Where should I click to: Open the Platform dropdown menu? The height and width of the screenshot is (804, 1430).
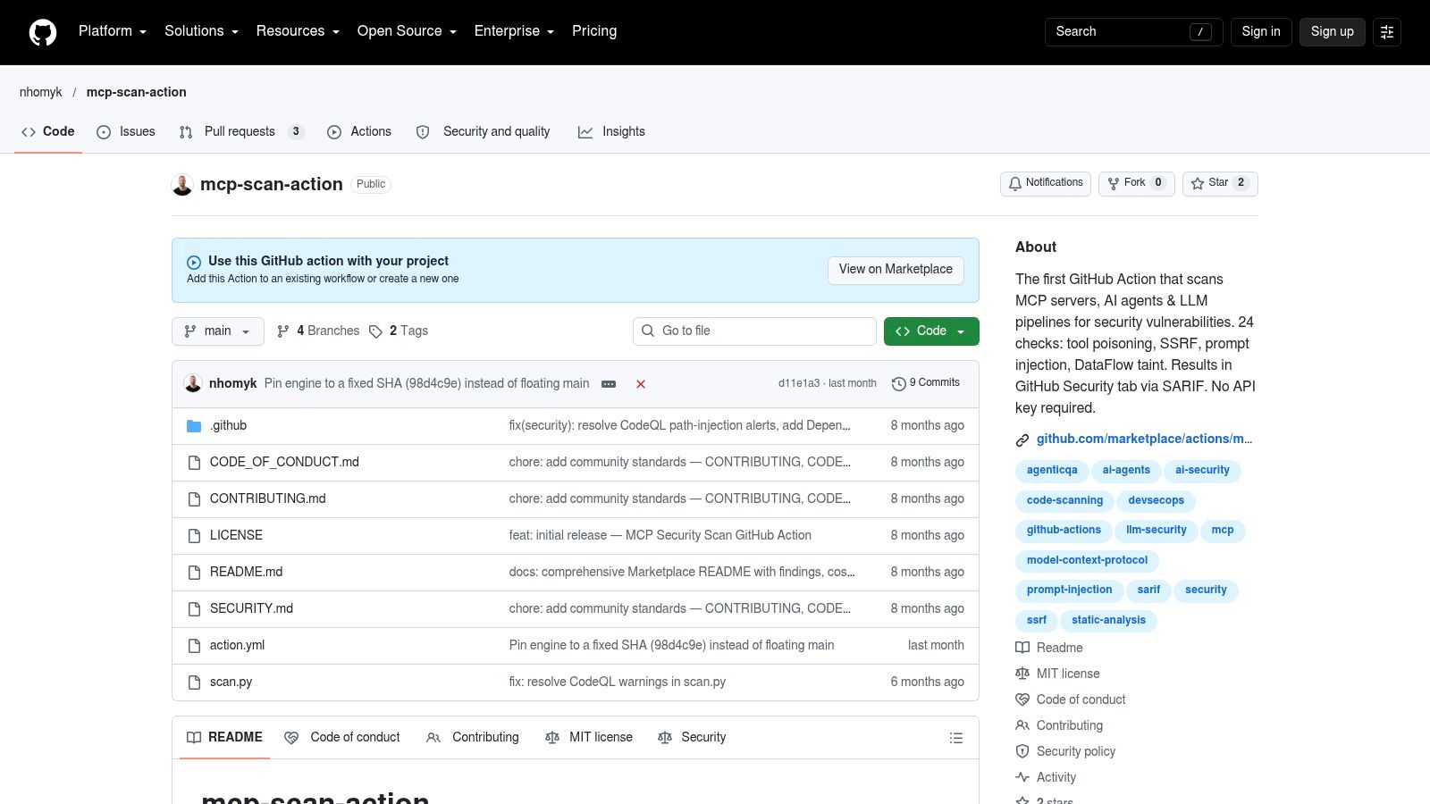click(x=113, y=31)
